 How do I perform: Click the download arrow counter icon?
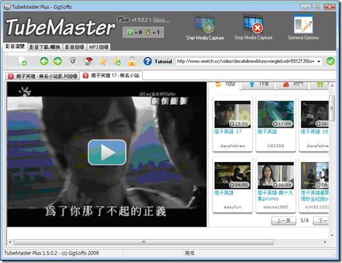tap(148, 32)
